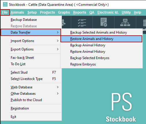Select Restore Embryos
The image size is (146, 124).
point(101,64)
